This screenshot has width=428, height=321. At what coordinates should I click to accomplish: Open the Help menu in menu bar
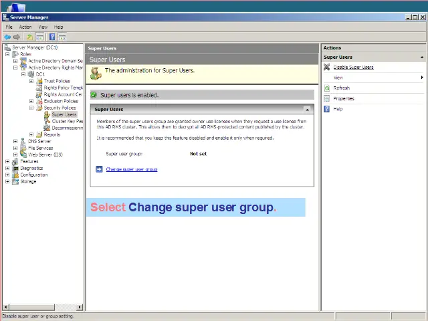[58, 27]
